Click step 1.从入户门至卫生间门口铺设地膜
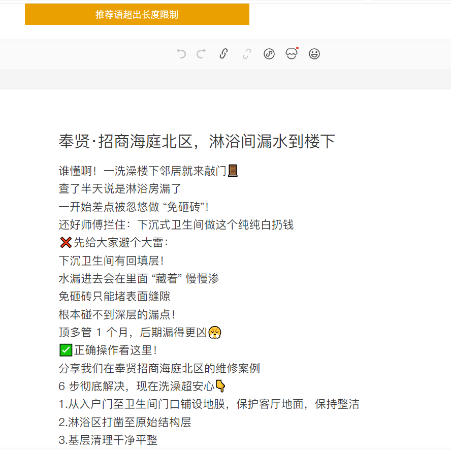This screenshot has height=451, width=451. click(x=209, y=404)
